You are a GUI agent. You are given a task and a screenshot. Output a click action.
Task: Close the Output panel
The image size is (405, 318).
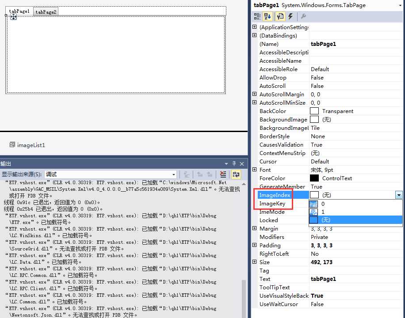click(242, 164)
